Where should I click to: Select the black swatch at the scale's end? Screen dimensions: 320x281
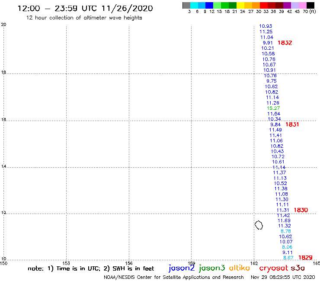coord(310,5)
